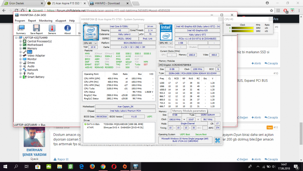This screenshot has width=303, height=171.
Task: Launch Microsoft Store from taskbar
Action: pyautogui.click(x=38, y=167)
